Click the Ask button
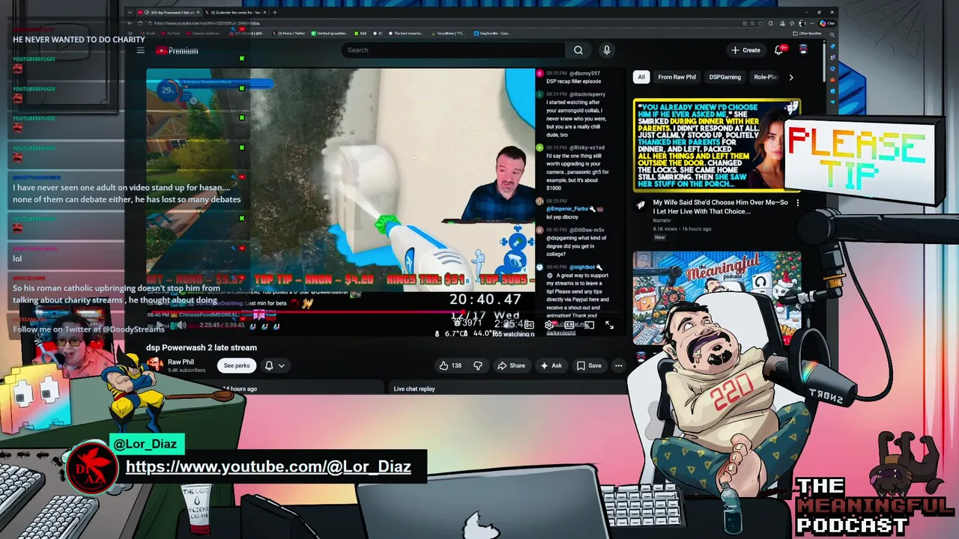This screenshot has height=539, width=959. [551, 365]
